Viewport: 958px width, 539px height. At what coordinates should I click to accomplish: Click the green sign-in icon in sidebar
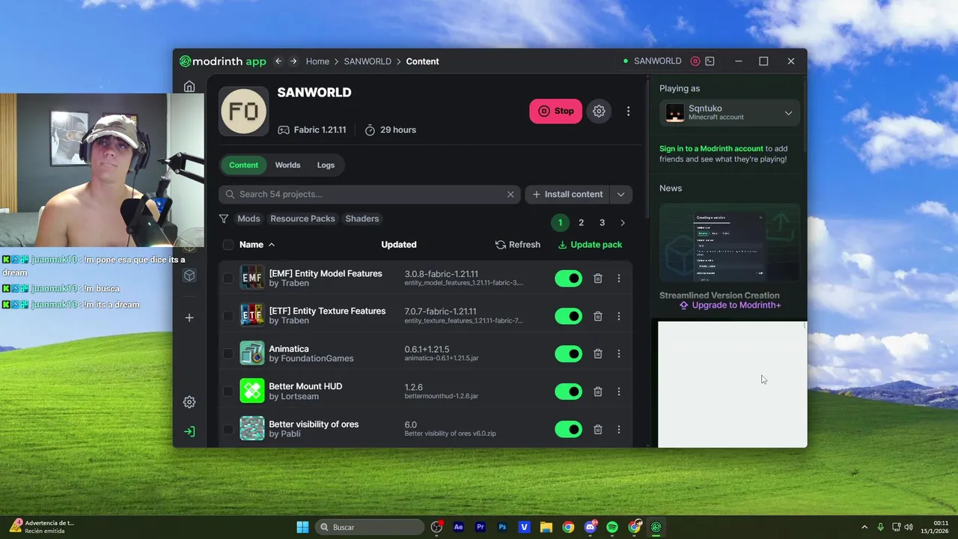189,431
